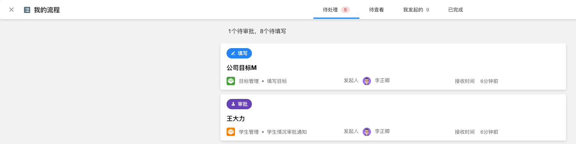Click the 学生情况审批通知 node label

click(x=287, y=132)
